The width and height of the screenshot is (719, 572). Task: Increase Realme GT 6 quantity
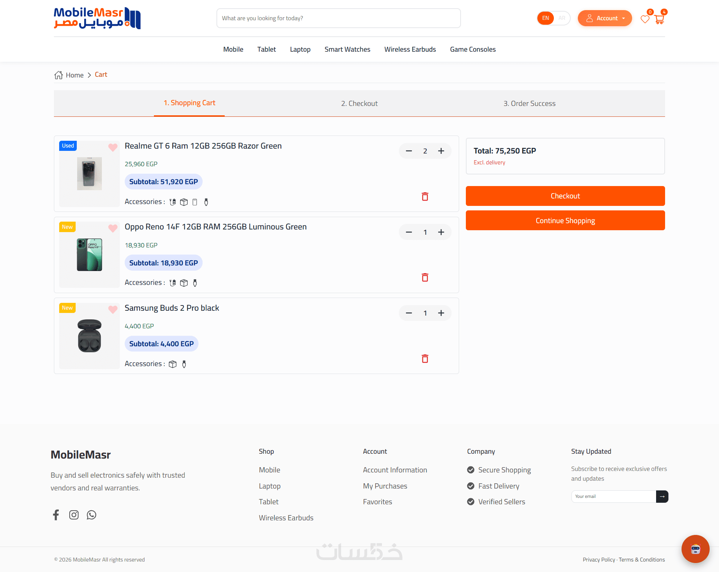441,151
